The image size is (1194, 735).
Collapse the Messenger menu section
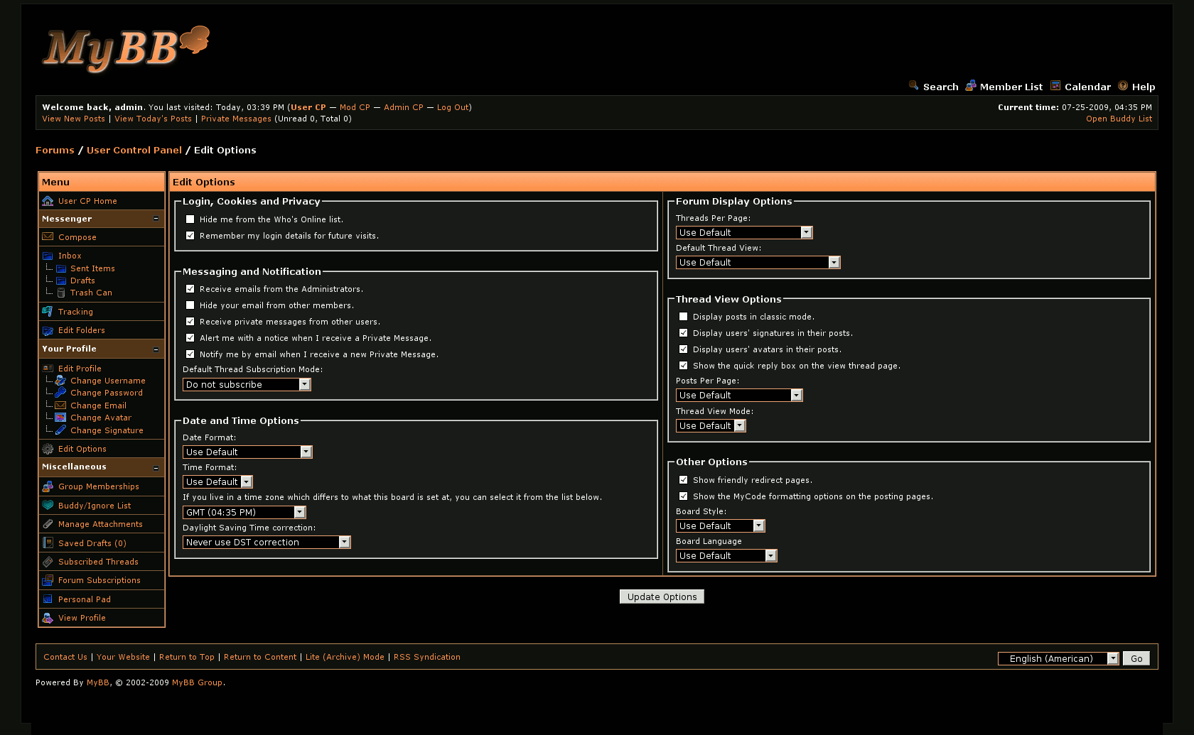coord(156,219)
